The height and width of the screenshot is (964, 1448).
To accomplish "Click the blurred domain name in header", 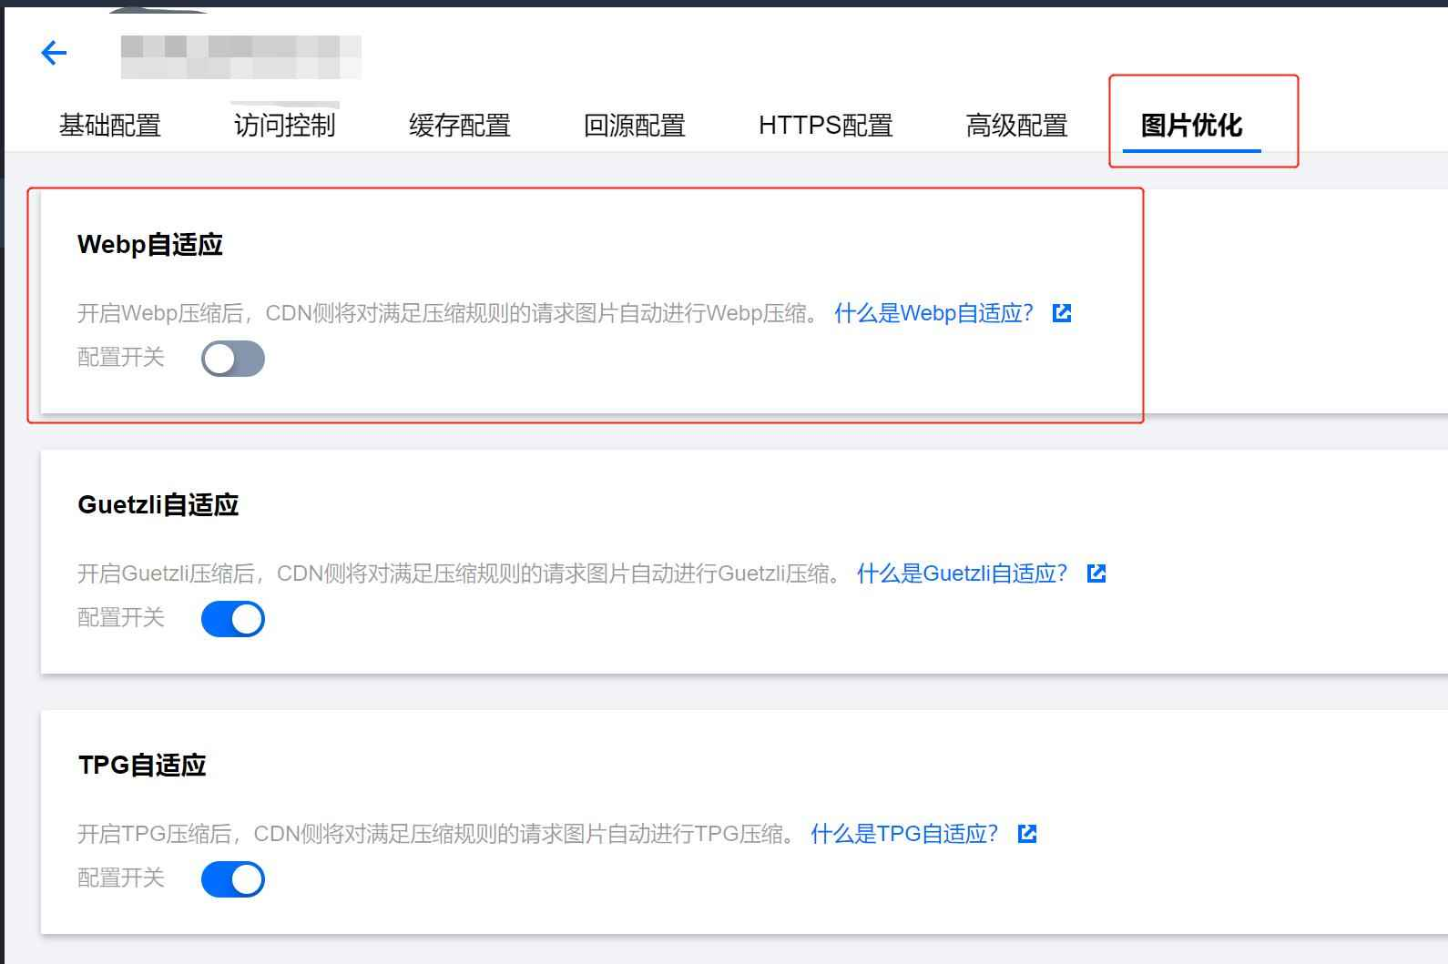I will [241, 56].
